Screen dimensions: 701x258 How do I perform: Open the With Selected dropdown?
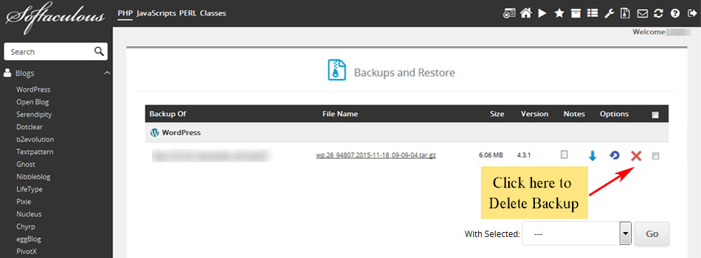click(577, 234)
